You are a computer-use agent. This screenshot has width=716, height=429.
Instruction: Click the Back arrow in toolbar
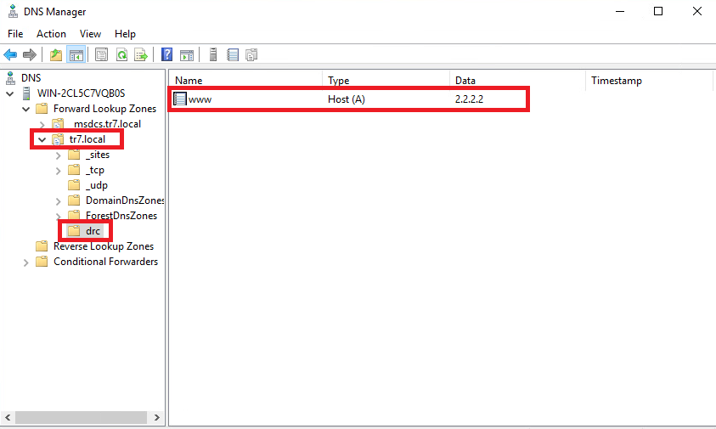click(10, 55)
